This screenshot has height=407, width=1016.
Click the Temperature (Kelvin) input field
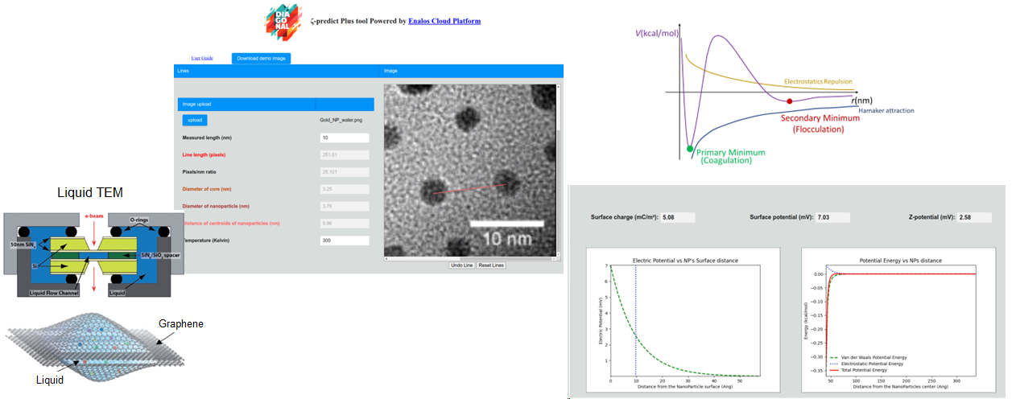tap(345, 240)
